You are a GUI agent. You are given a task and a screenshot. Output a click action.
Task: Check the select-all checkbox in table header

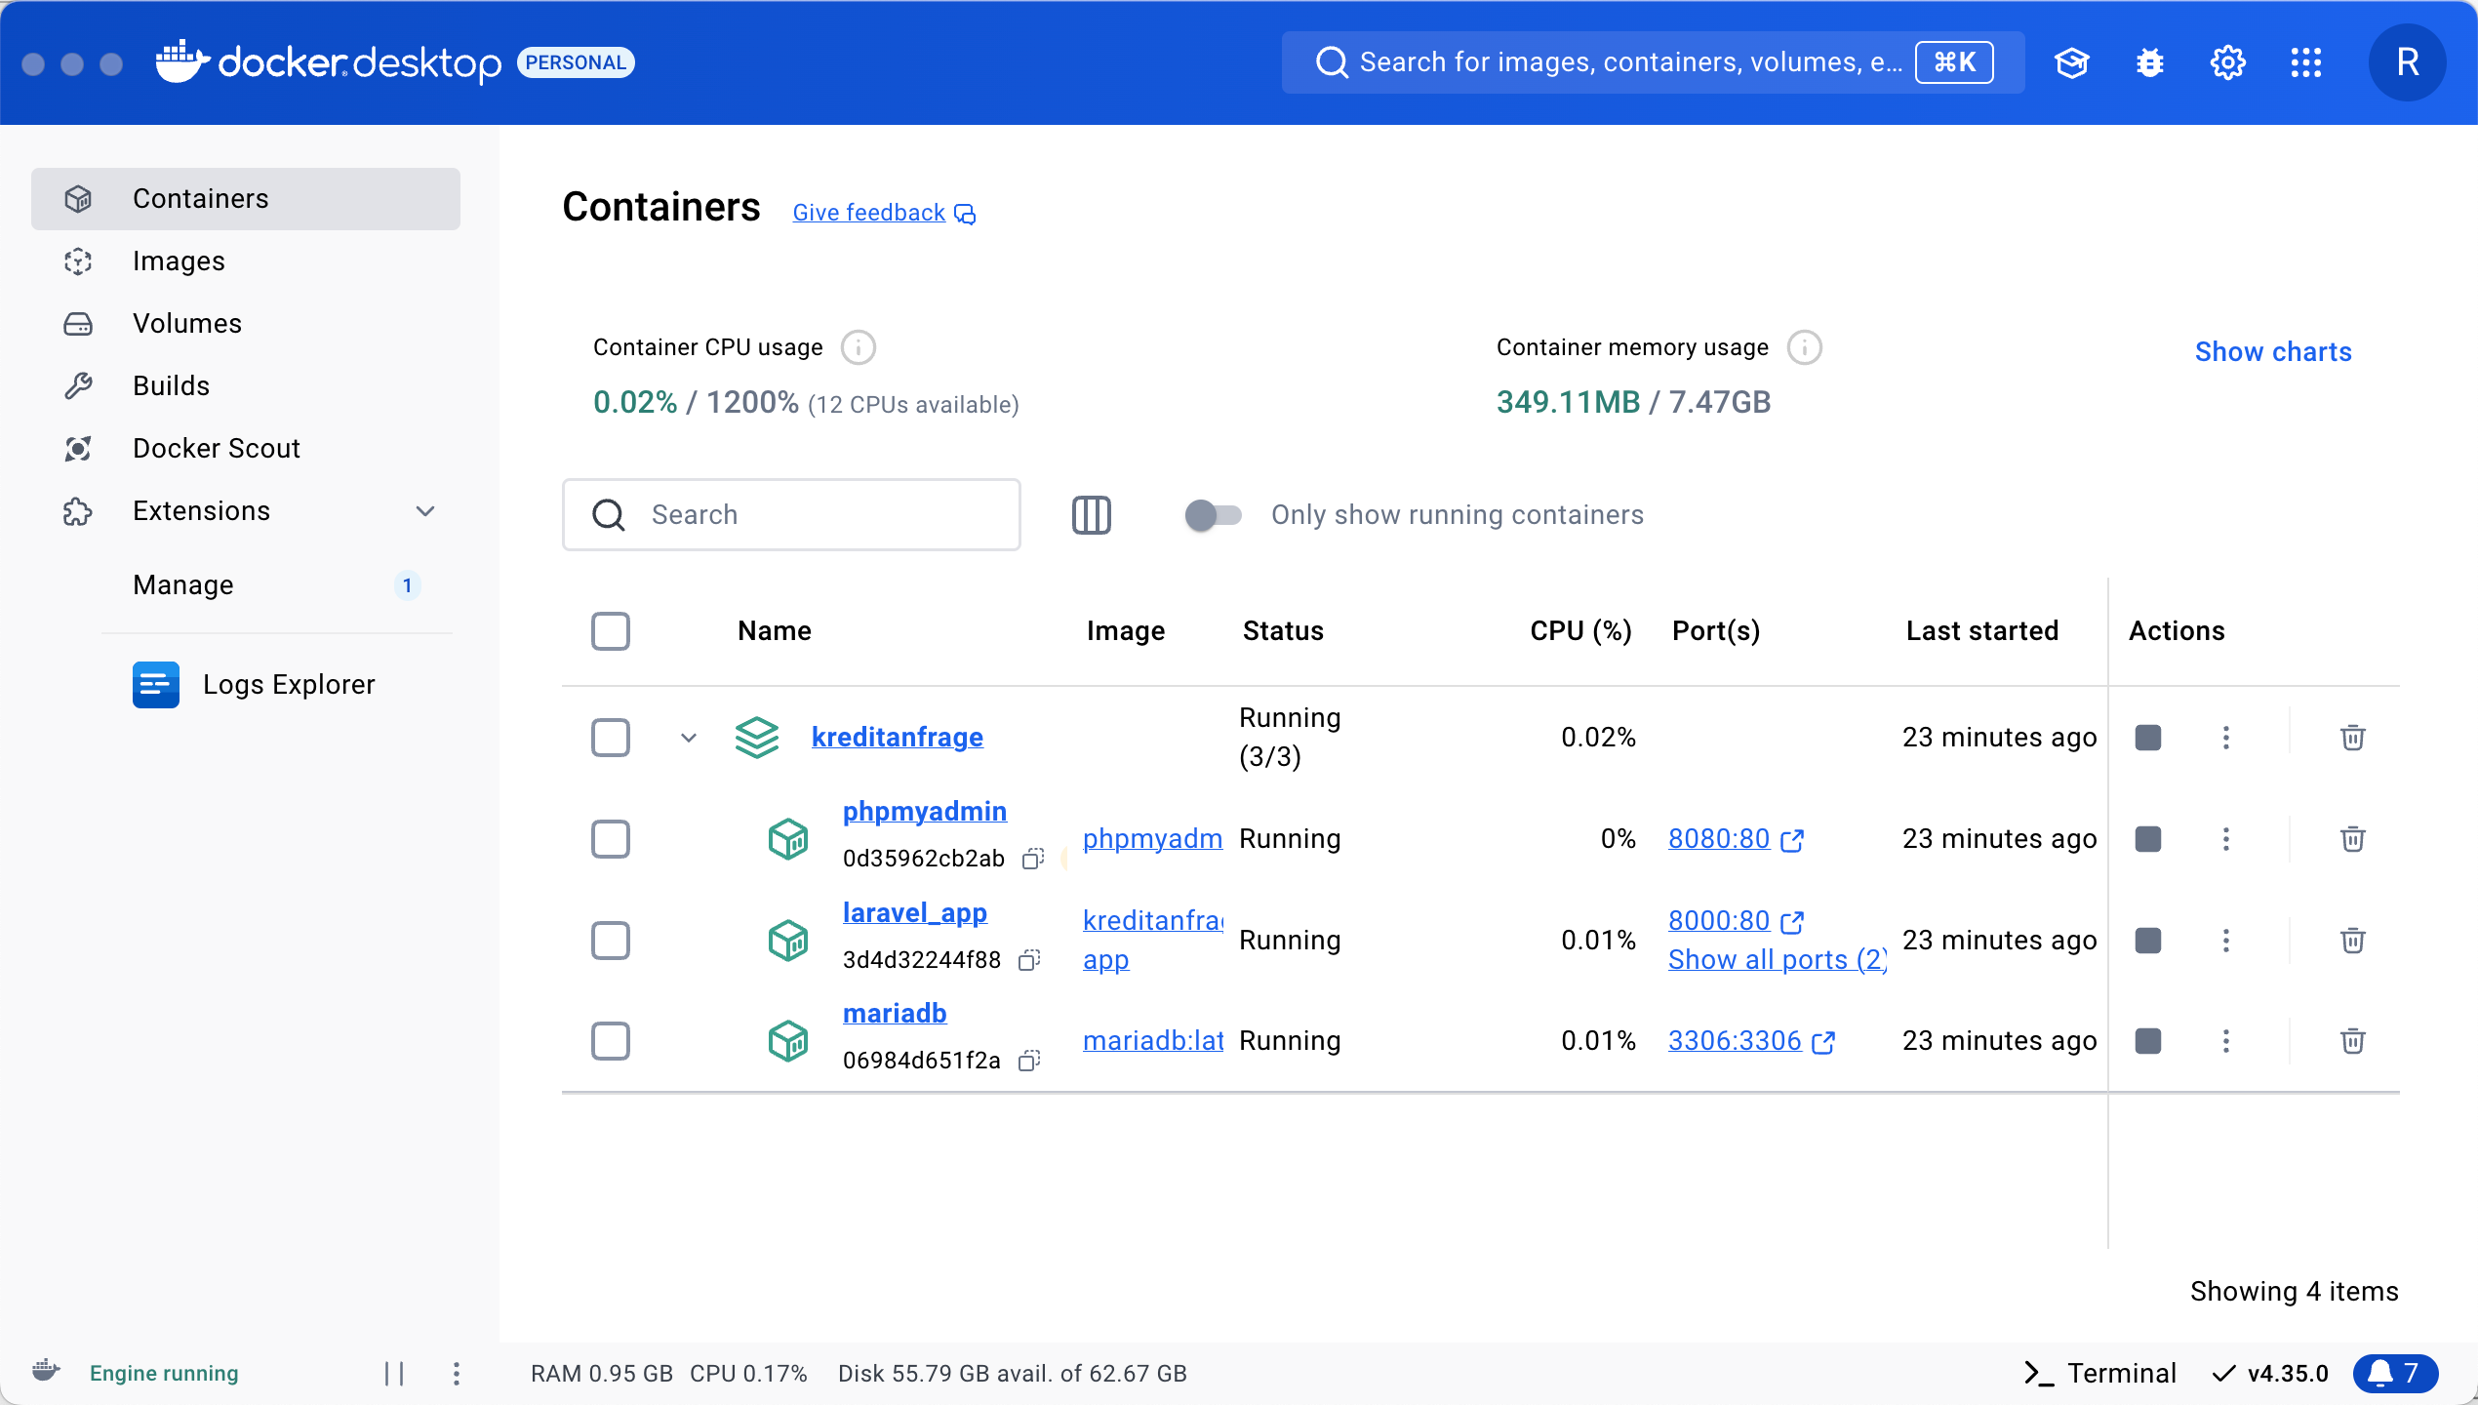click(x=611, y=631)
